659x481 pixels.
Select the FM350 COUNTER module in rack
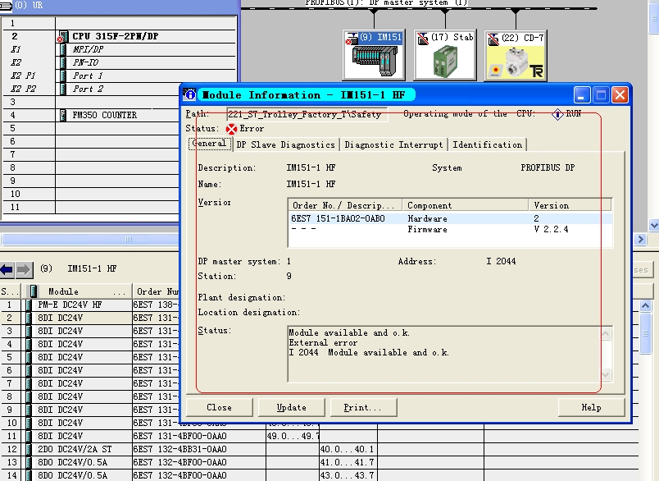tap(103, 116)
